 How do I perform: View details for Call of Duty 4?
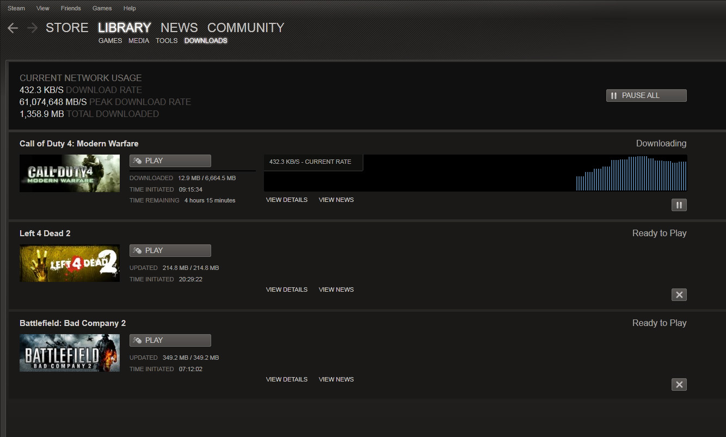pyautogui.click(x=287, y=200)
